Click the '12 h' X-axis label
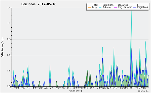The width and height of the screenshot is (151, 93). (80, 88)
